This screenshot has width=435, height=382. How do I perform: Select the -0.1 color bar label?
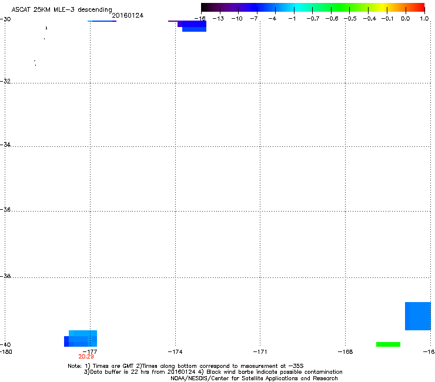(387, 18)
